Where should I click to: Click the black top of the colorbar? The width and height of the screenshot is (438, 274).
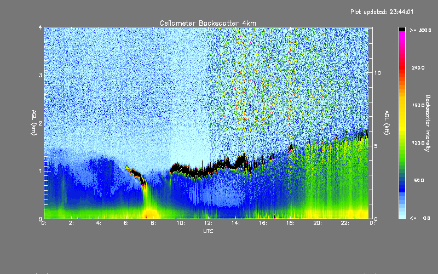[x=402, y=29]
